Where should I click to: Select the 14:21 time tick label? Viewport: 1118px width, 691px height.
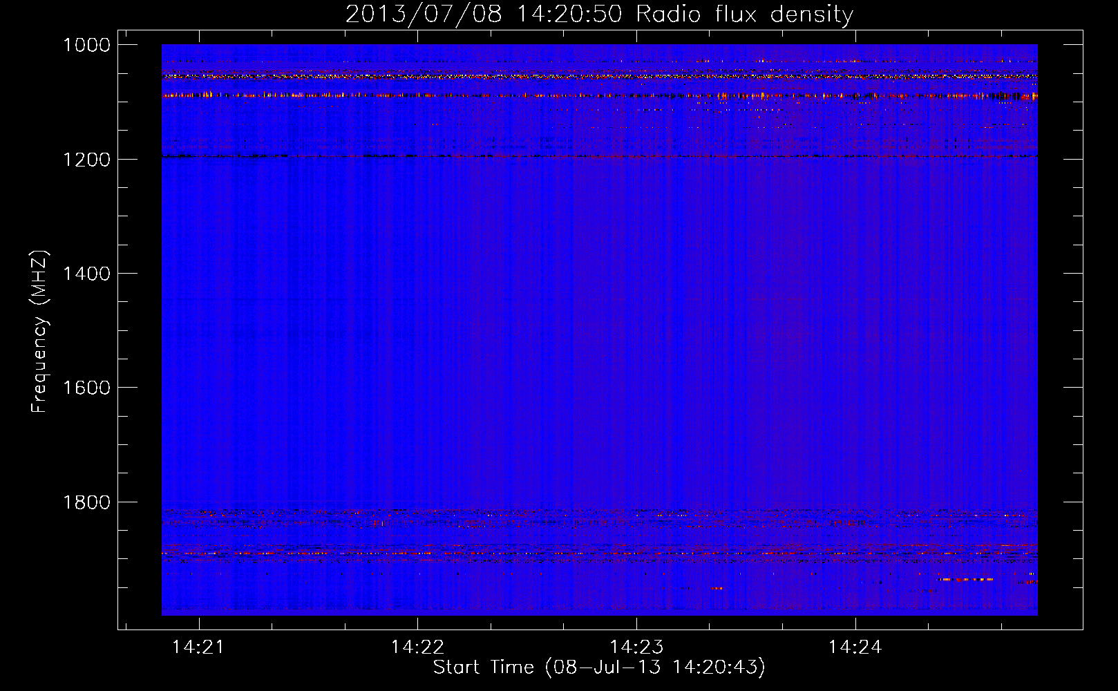click(x=198, y=647)
